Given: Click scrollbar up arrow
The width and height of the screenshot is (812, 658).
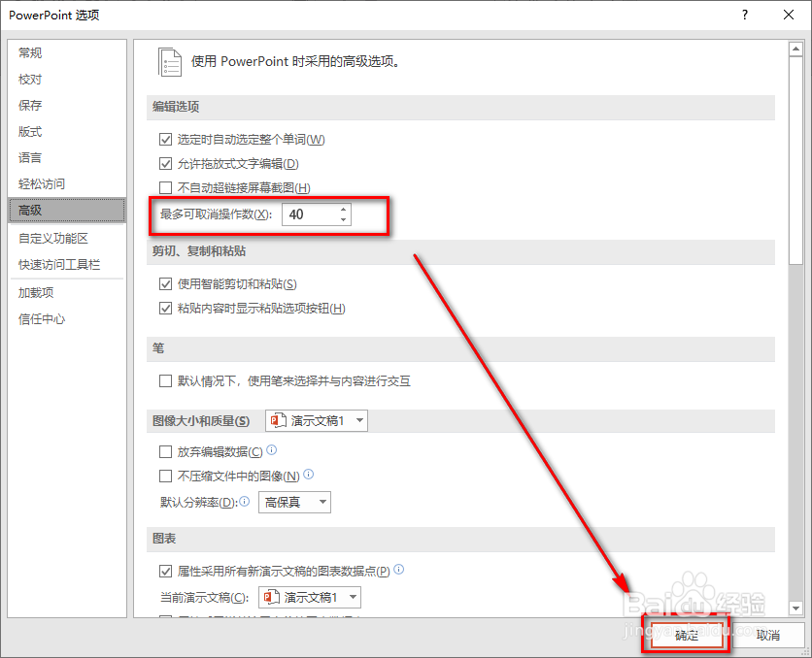Looking at the screenshot, I should tap(795, 49).
